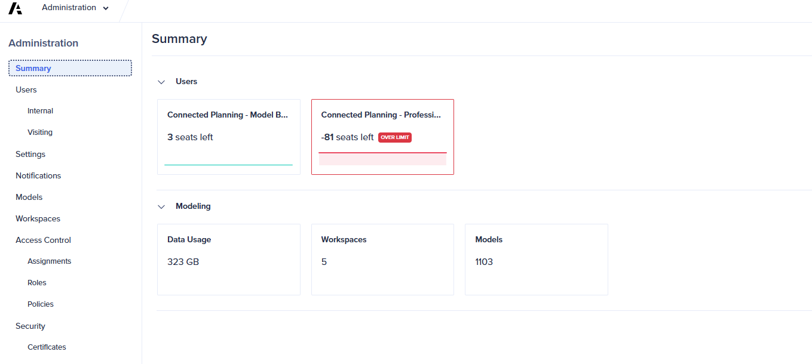Viewport: 812px width, 364px height.
Task: Open the Administration dropdown menu
Action: tap(75, 8)
